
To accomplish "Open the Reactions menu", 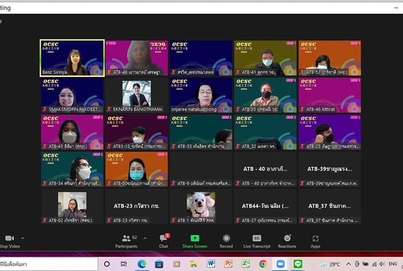I will [287, 240].
